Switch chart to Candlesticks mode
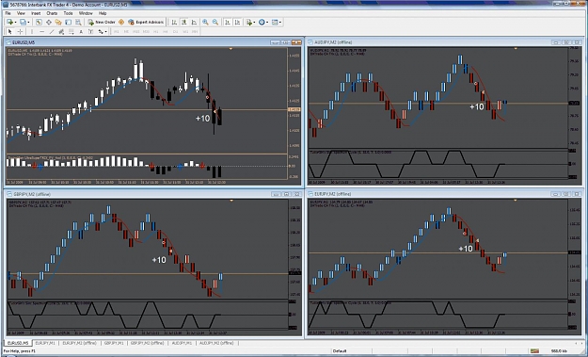 coord(183,23)
